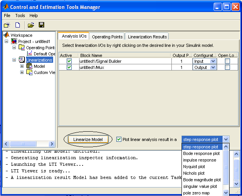Click the Save floppy disk icon
242x196 pixels.
click(x=41, y=25)
